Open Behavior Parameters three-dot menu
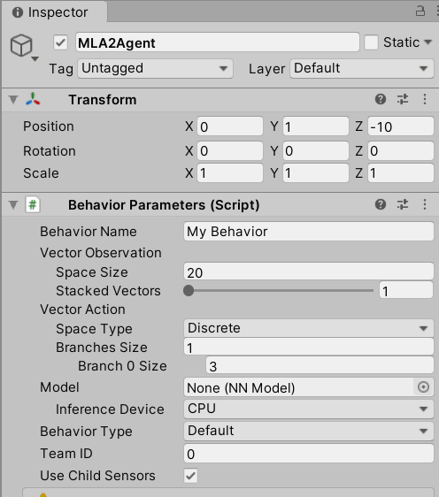This screenshot has width=439, height=497. [x=425, y=204]
